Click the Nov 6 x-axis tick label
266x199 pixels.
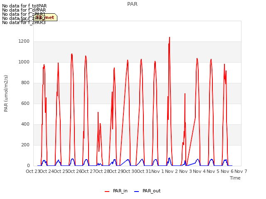tap(227, 171)
